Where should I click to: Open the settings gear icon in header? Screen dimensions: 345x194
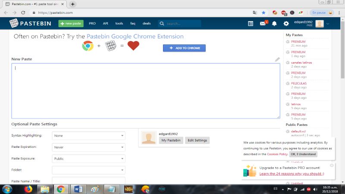pos(286,24)
